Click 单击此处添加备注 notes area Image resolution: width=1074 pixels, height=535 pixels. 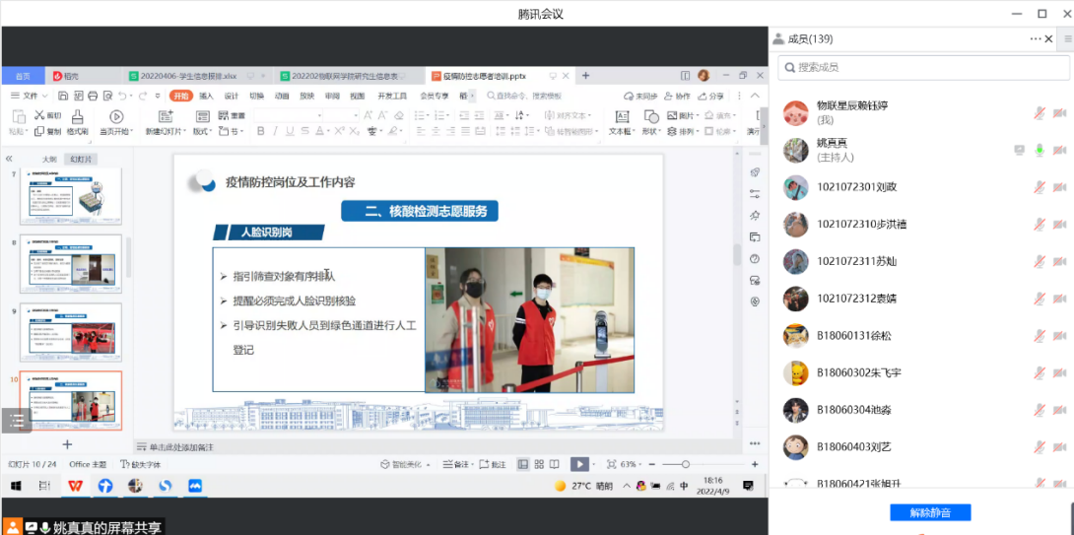pos(181,446)
